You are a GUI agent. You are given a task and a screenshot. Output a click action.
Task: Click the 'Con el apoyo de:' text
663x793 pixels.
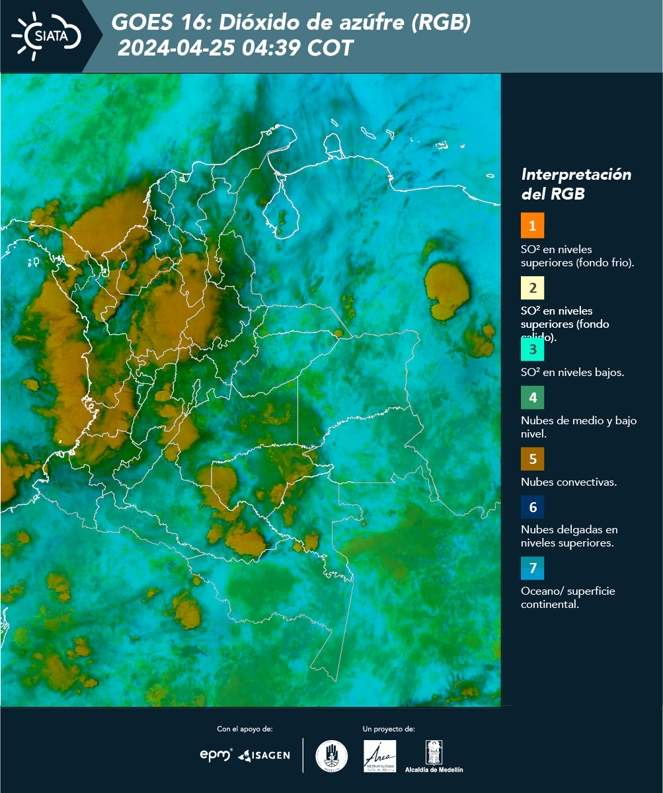point(245,729)
